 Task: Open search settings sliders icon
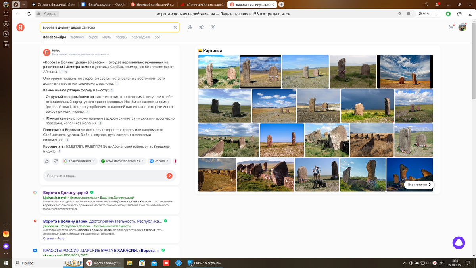coord(202,27)
